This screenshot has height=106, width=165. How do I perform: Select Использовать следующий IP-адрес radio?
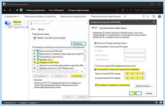pos(95,47)
